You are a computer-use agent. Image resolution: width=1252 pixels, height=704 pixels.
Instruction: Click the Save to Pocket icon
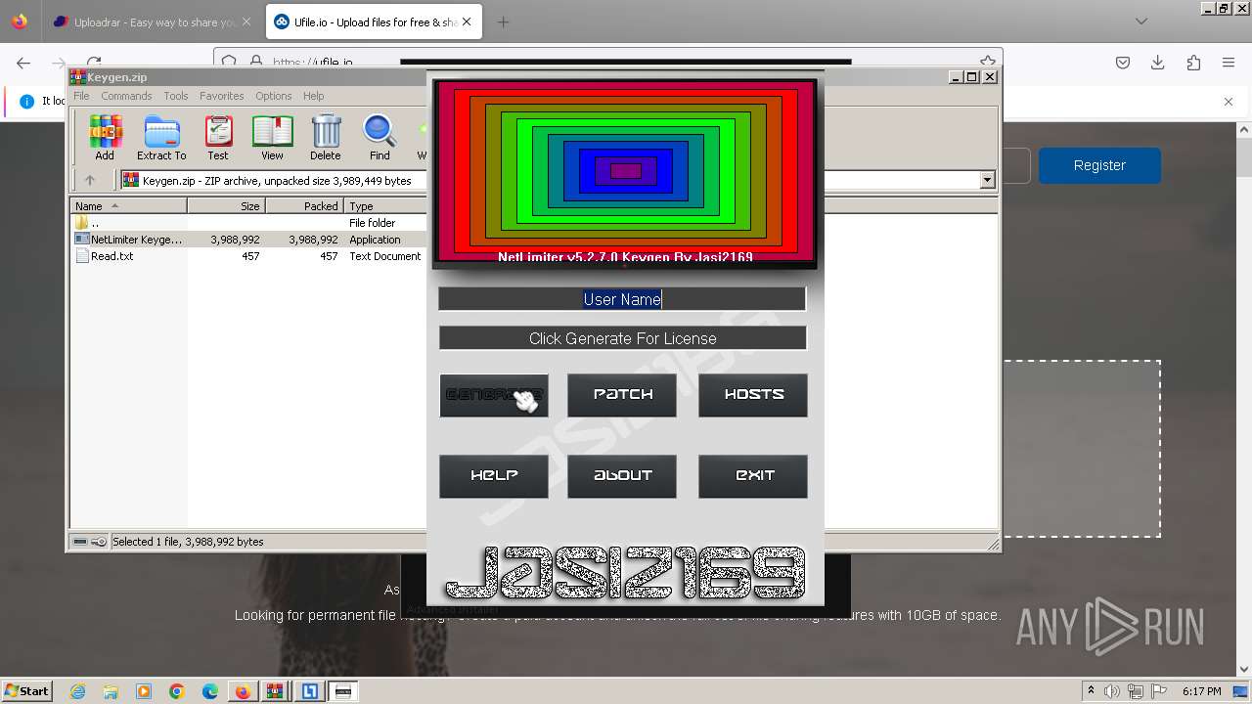[x=1123, y=63]
